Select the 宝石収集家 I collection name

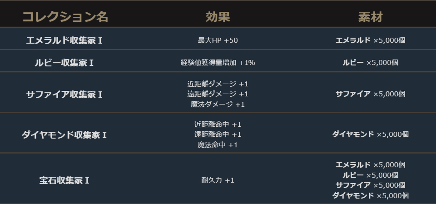pyautogui.click(x=64, y=180)
